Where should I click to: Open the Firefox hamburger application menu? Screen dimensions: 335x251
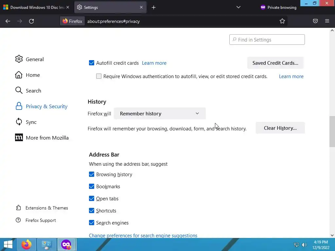pyautogui.click(x=327, y=21)
